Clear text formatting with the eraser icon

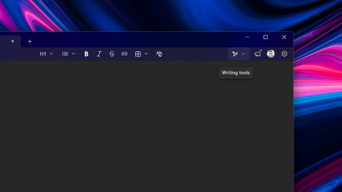[159, 54]
